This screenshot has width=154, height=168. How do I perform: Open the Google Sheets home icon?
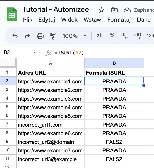pyautogui.click(x=12, y=14)
